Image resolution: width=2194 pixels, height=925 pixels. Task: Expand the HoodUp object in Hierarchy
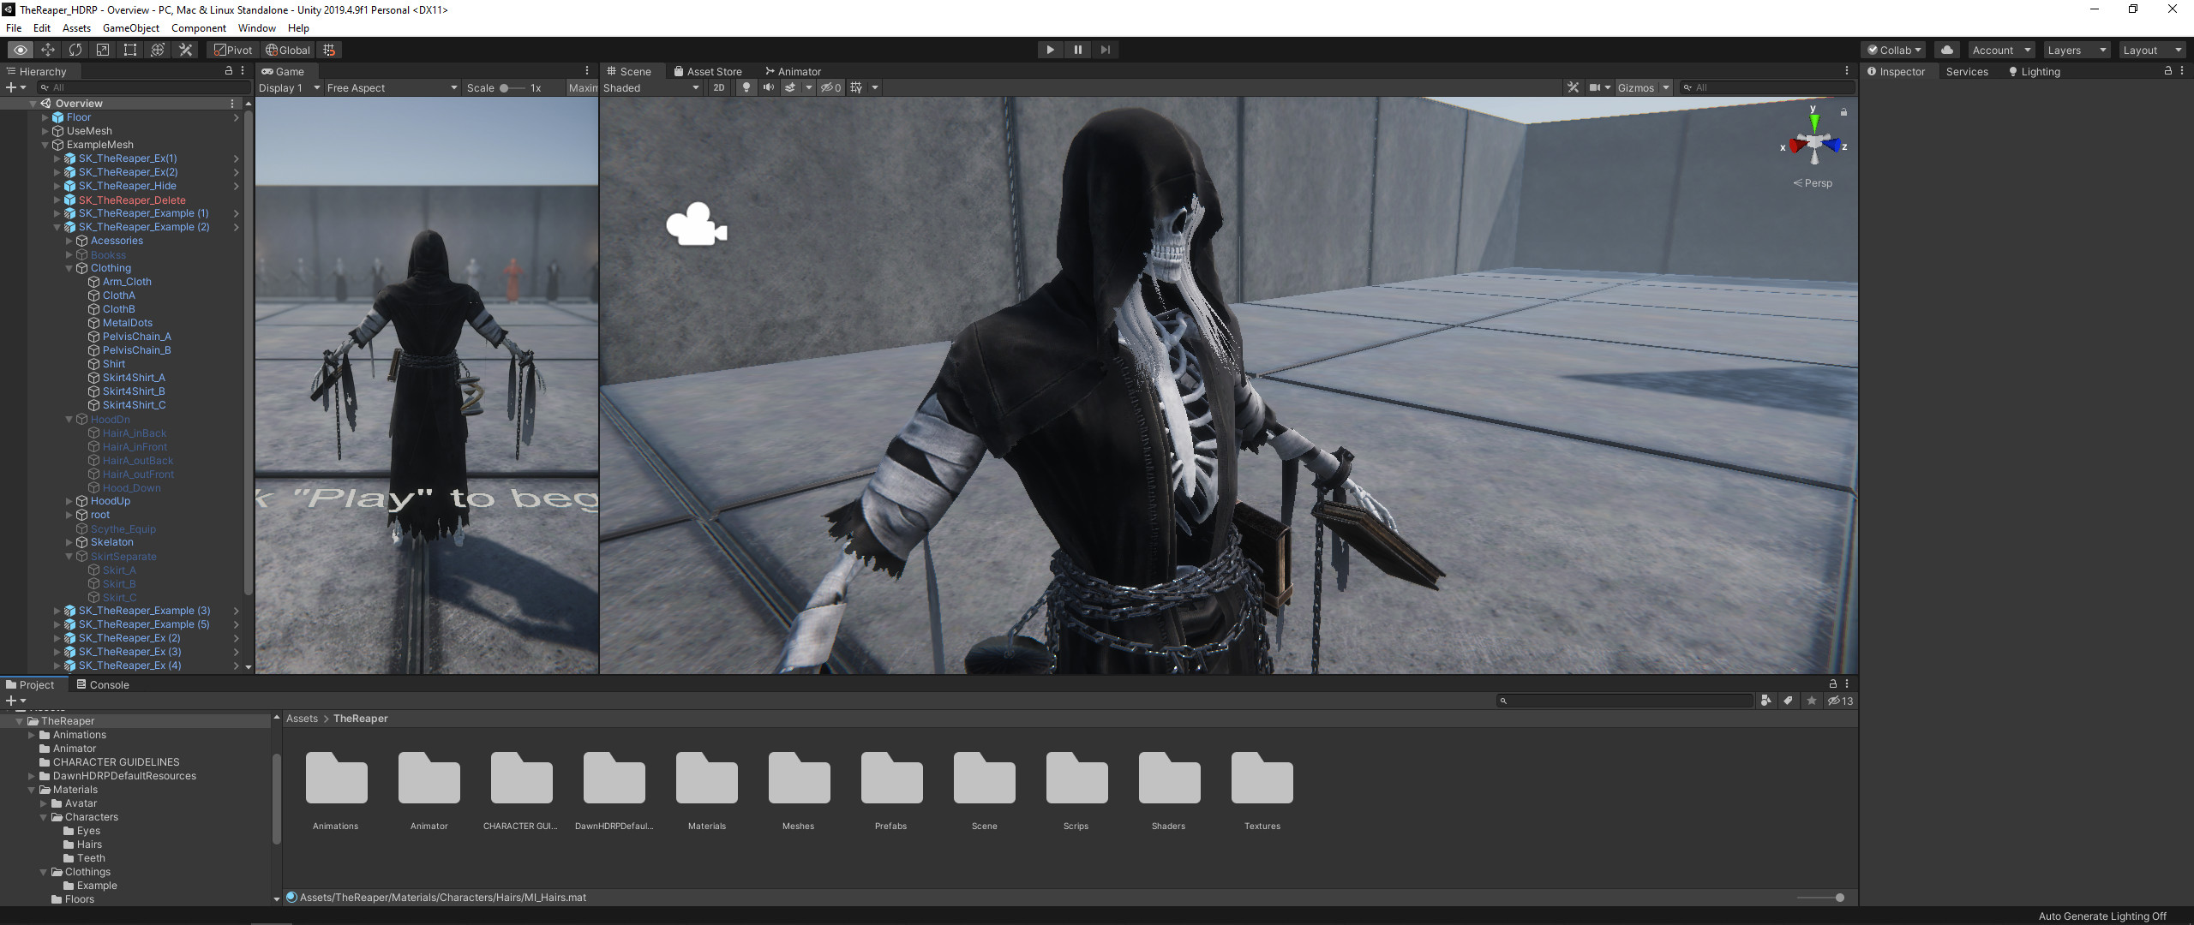pos(69,501)
